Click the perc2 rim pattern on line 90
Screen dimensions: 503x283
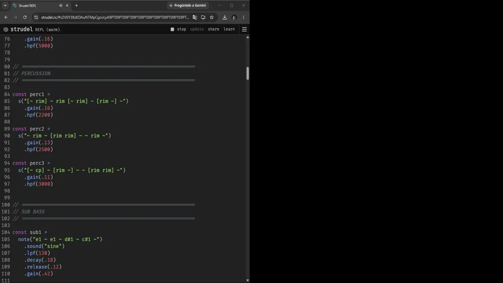click(x=66, y=136)
